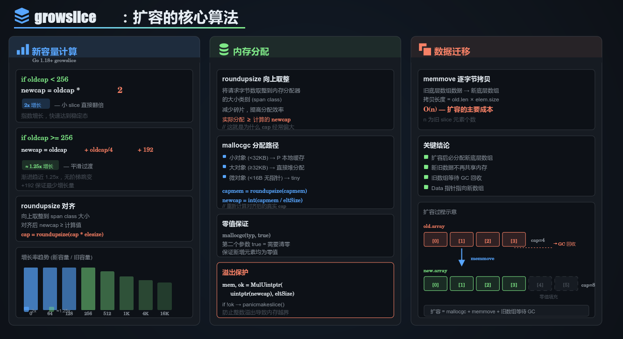Click cell [2] in old.array row

pyautogui.click(x=488, y=240)
